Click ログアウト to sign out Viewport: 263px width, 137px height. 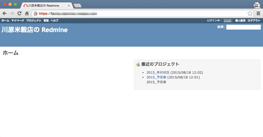click(254, 20)
